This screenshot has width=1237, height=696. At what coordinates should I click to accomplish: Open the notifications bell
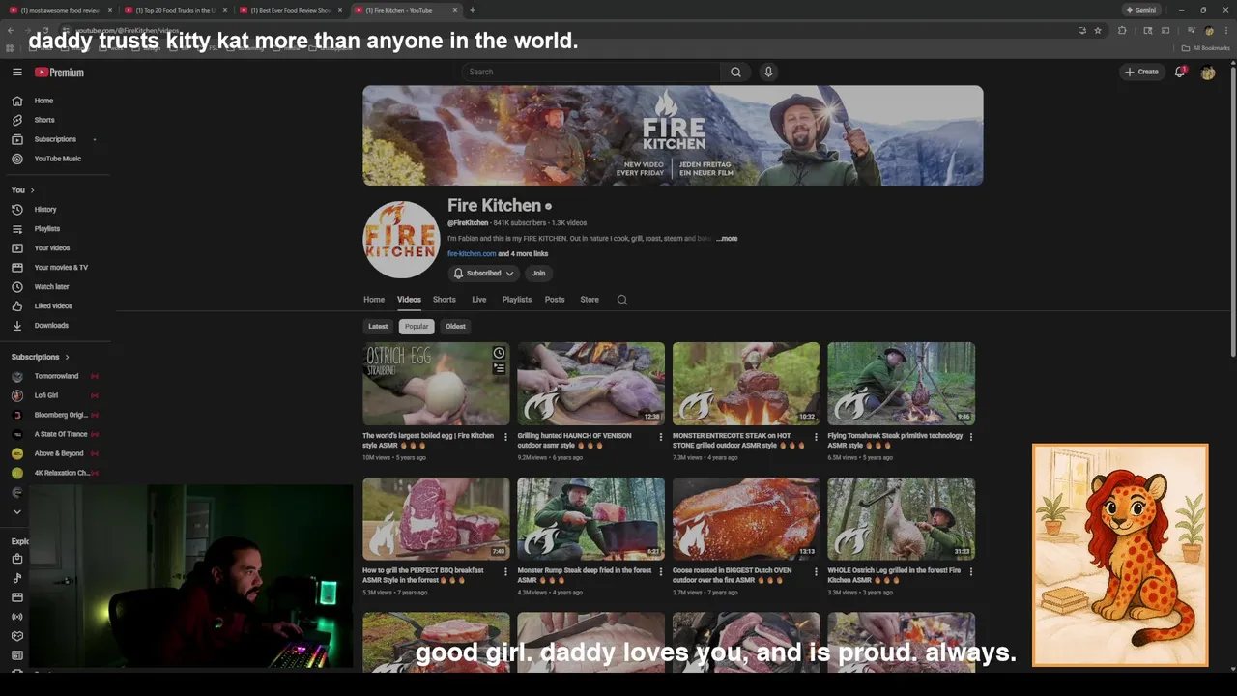1180,72
